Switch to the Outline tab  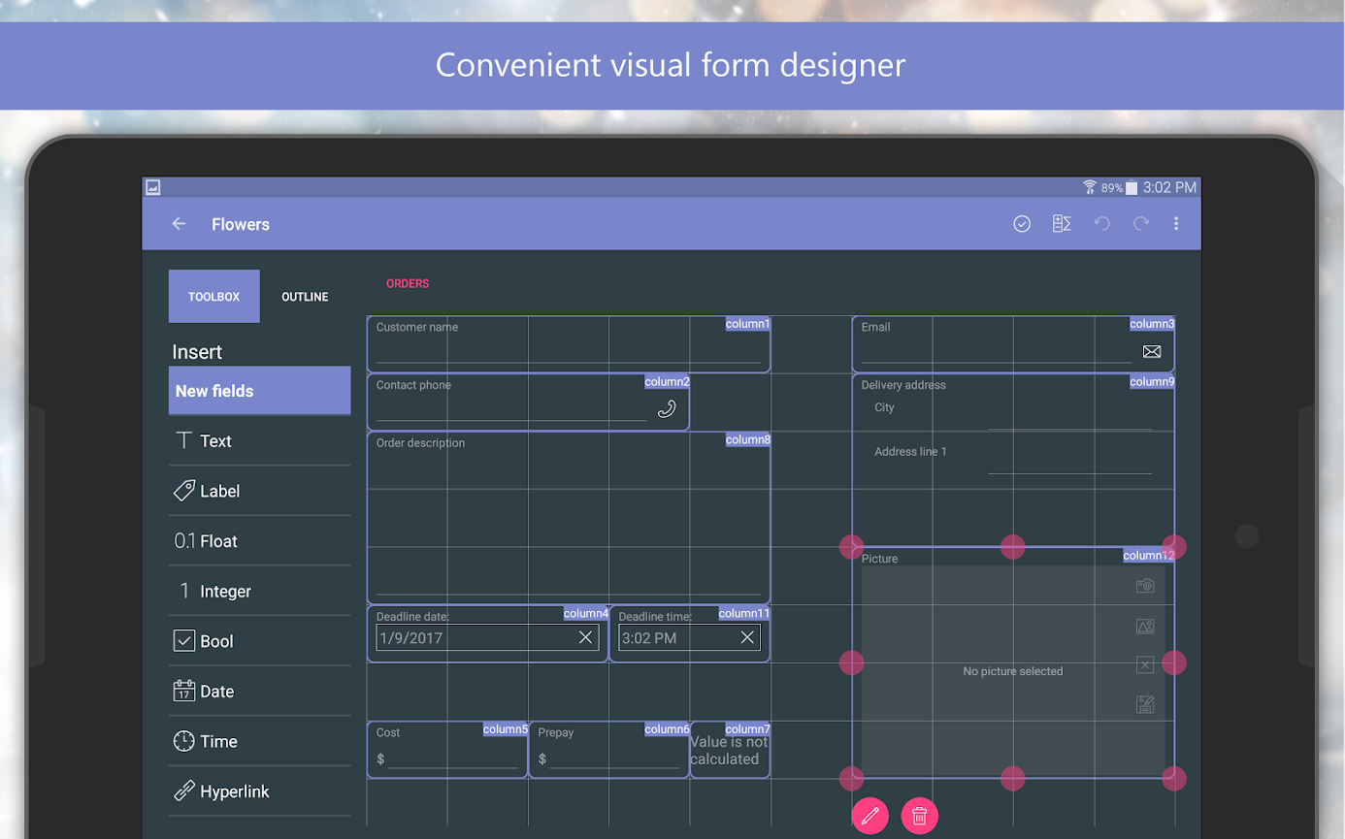[304, 296]
